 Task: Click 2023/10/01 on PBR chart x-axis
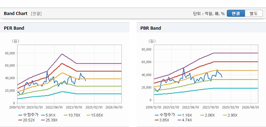211,107
